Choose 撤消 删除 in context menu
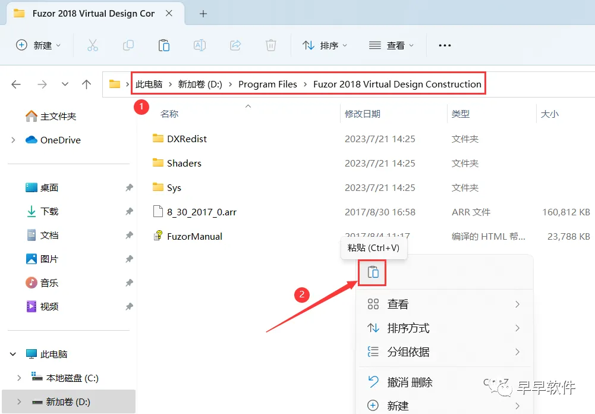This screenshot has height=414, width=595. coord(444,382)
